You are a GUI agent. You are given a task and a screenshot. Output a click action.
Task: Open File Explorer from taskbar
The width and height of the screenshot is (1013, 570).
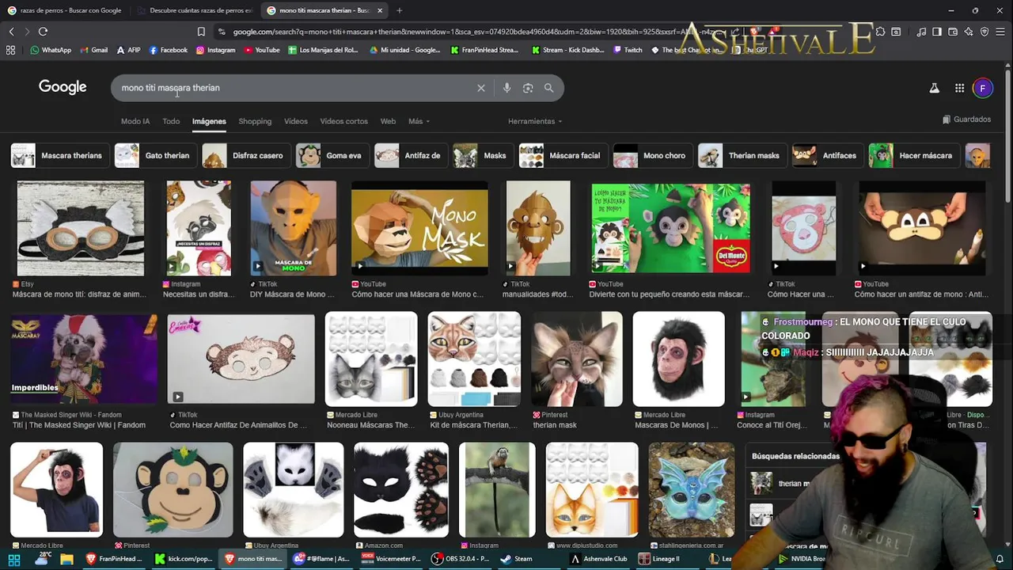coord(66,559)
